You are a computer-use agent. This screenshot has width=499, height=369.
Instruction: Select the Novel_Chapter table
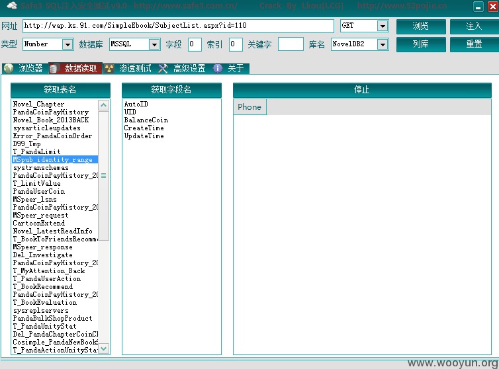38,104
